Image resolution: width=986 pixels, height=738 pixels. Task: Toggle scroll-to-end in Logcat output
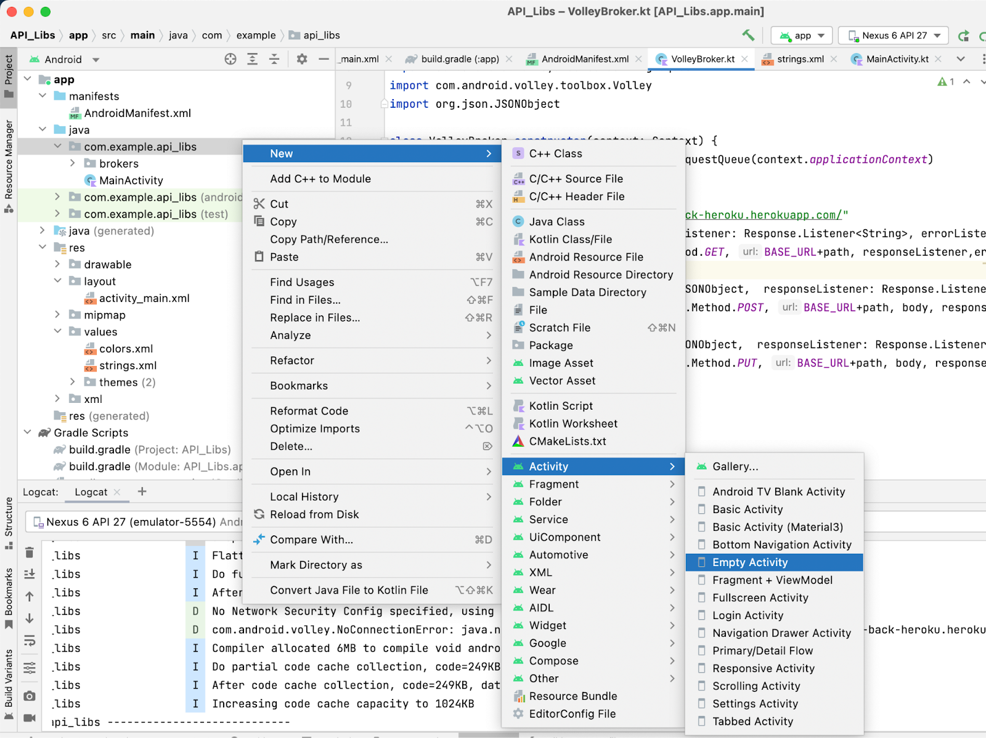point(29,574)
